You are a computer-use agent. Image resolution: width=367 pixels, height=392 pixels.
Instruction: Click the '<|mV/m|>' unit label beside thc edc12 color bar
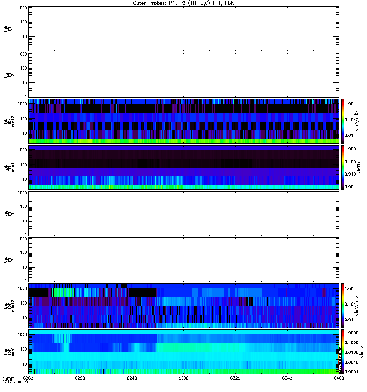(357, 305)
